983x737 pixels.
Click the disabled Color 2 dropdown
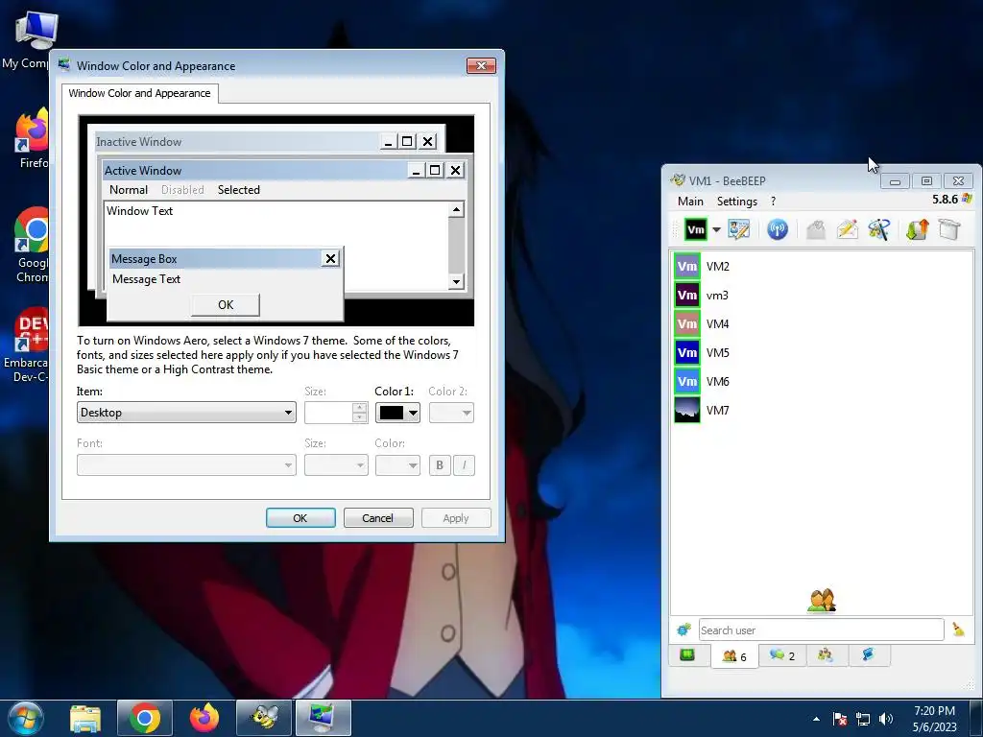[x=451, y=413]
